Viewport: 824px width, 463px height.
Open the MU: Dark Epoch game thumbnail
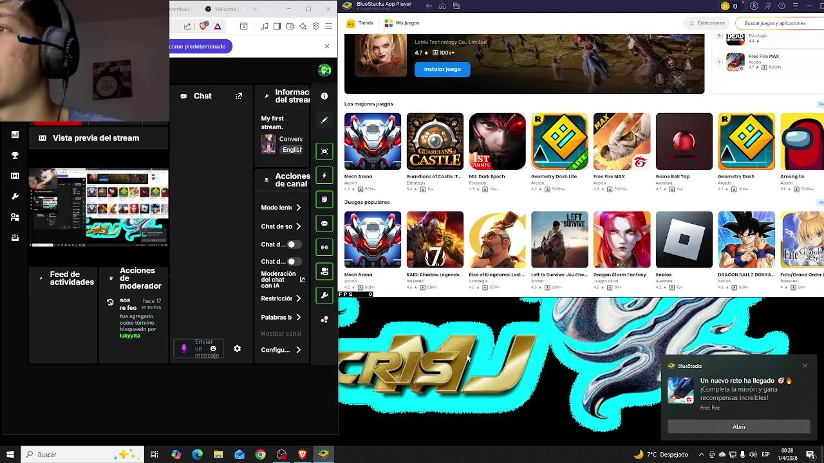point(497,141)
